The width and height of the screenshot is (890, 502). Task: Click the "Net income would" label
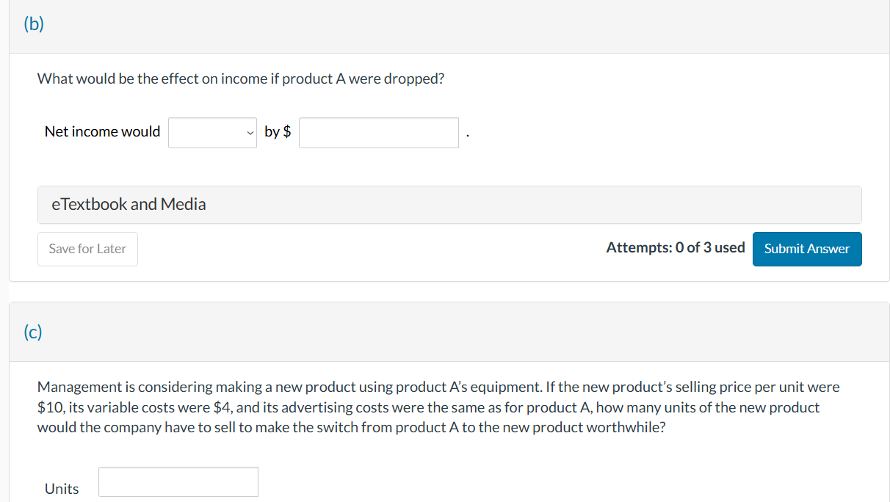pyautogui.click(x=102, y=132)
